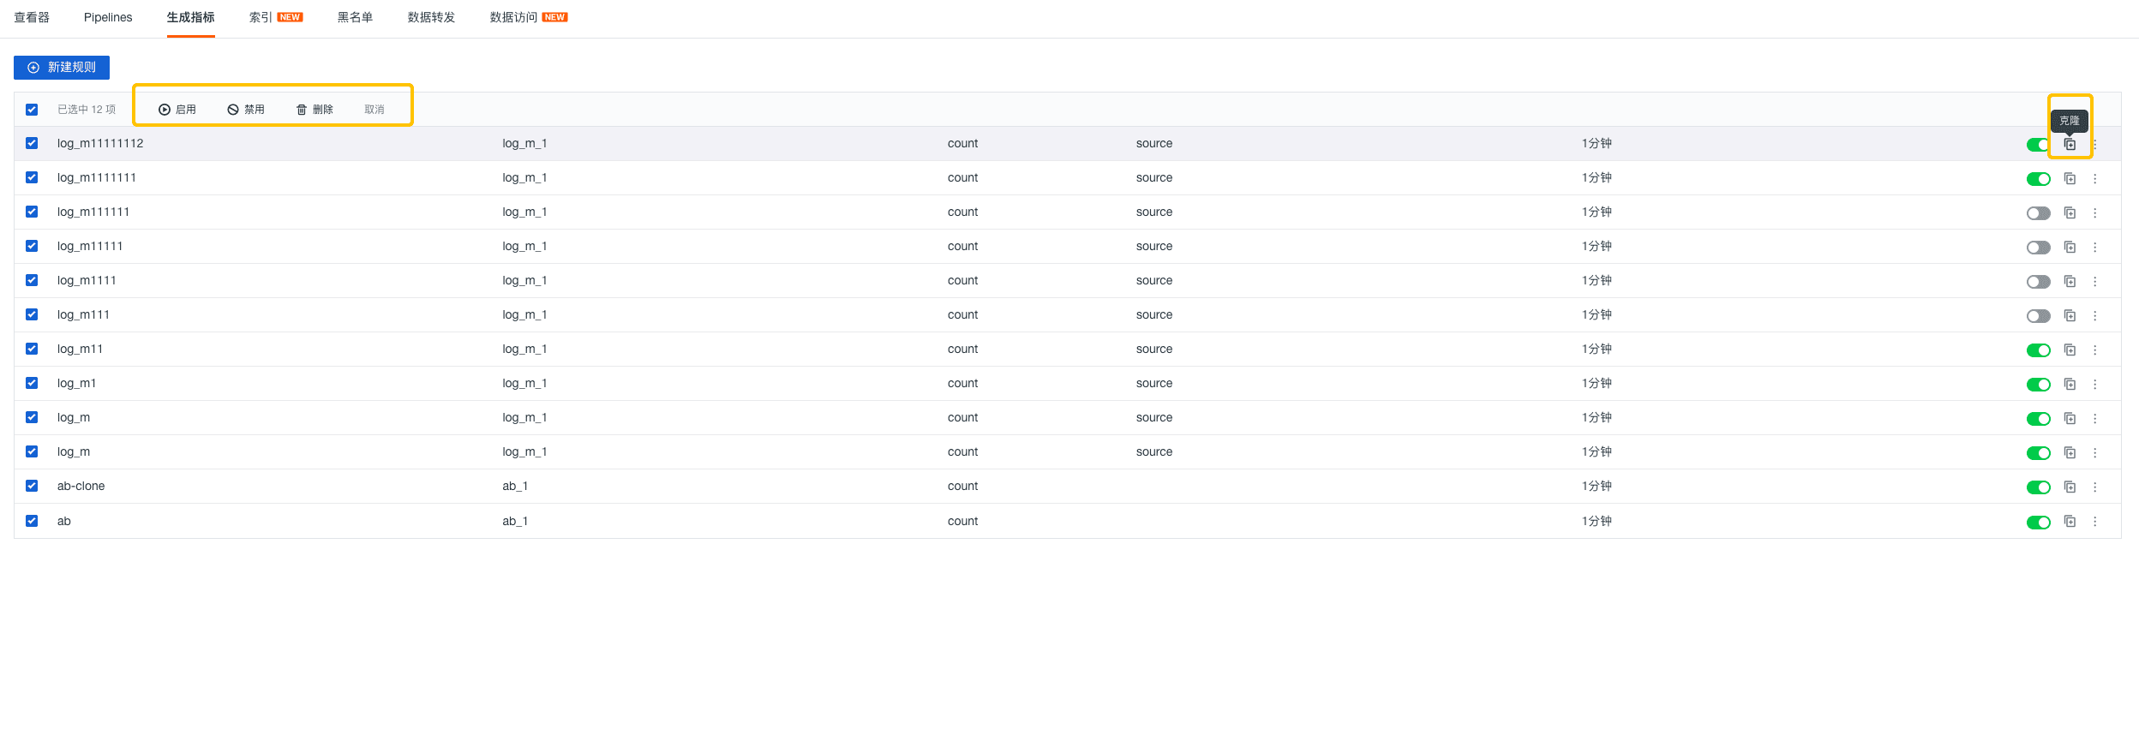The width and height of the screenshot is (2139, 747).
Task: Clone the log_m1 rule
Action: [2070, 384]
